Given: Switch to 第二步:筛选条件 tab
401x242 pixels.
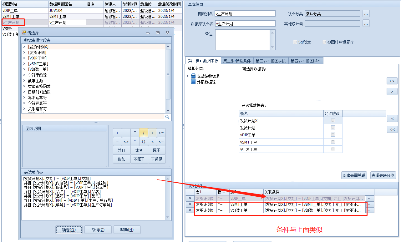Looking at the screenshot, I should (237, 61).
